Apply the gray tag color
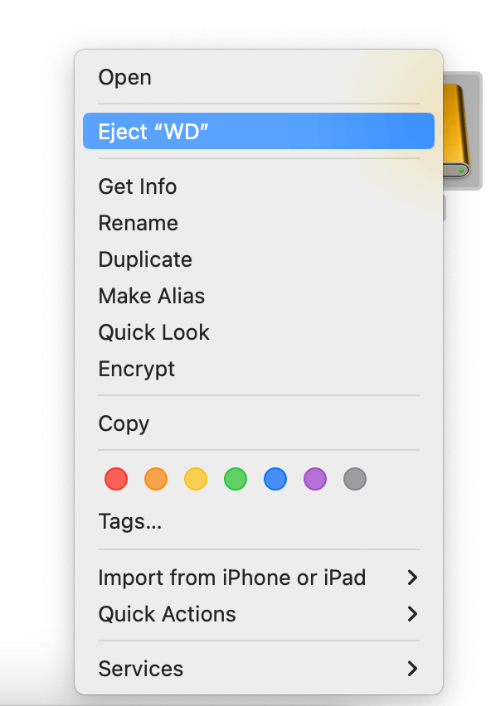491x706 pixels. point(355,478)
